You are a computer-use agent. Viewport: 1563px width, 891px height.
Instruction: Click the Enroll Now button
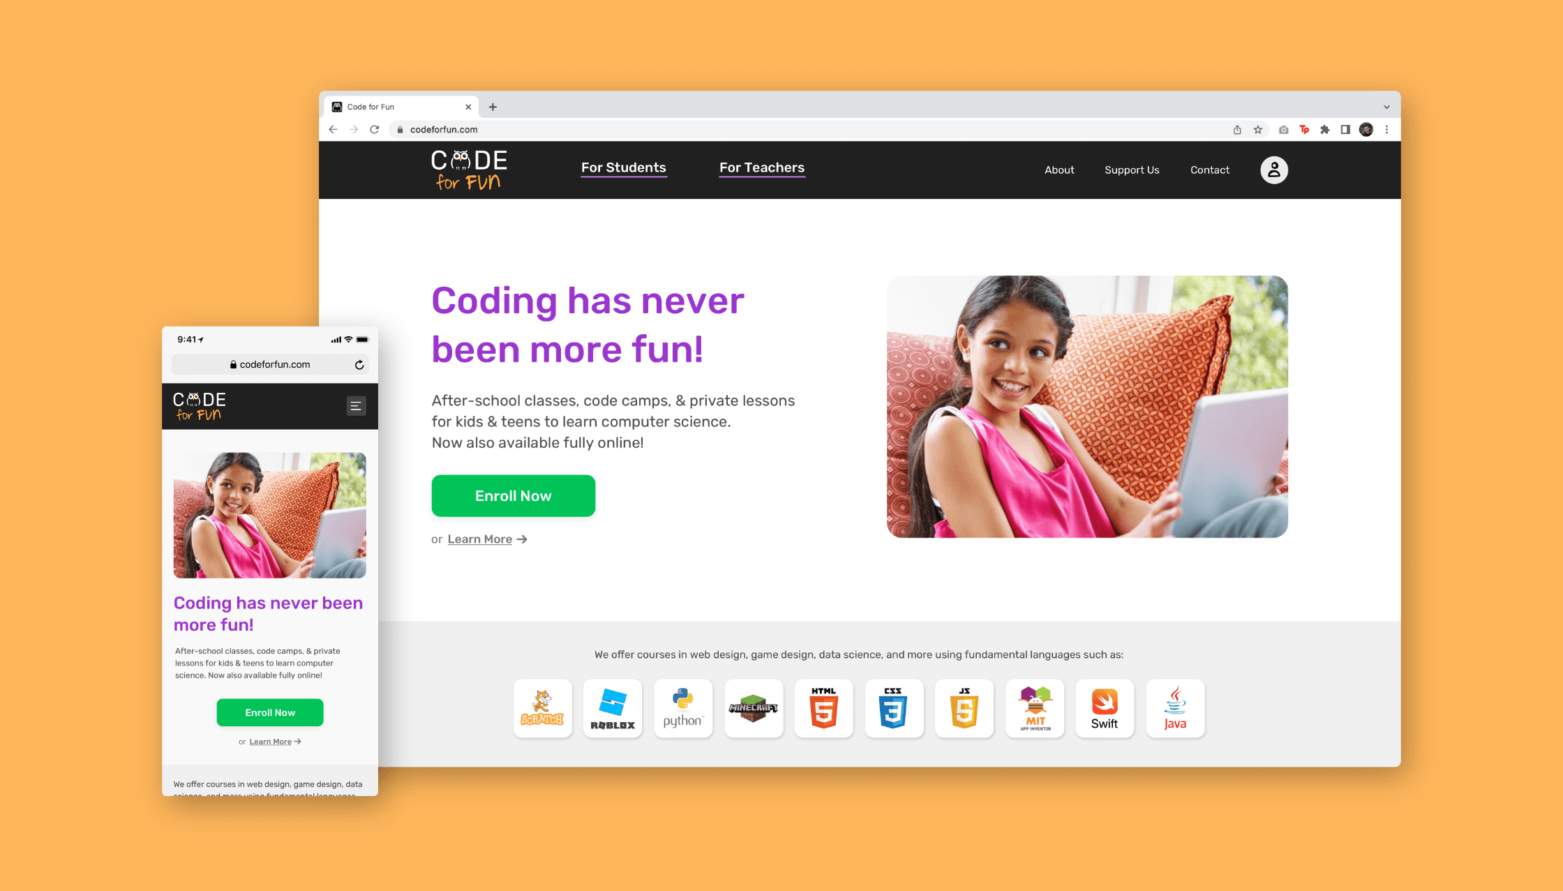click(x=513, y=495)
